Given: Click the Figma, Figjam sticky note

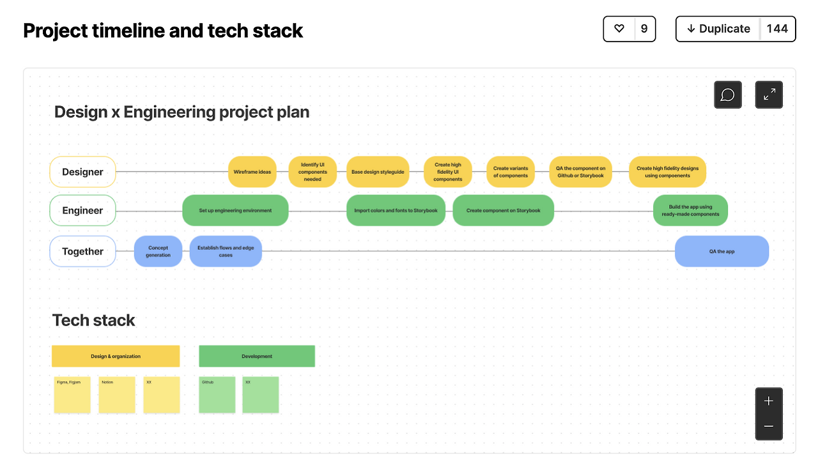Looking at the screenshot, I should pyautogui.click(x=72, y=395).
